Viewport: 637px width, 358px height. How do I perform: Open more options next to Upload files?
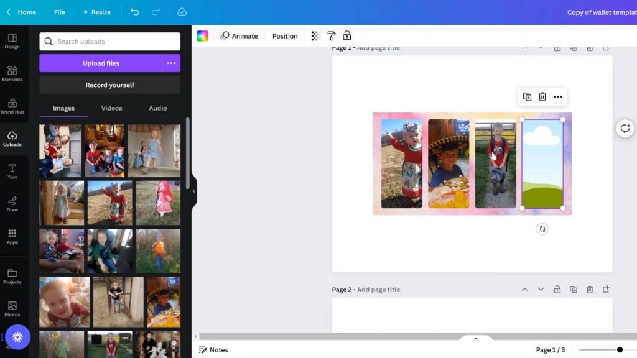(x=171, y=63)
